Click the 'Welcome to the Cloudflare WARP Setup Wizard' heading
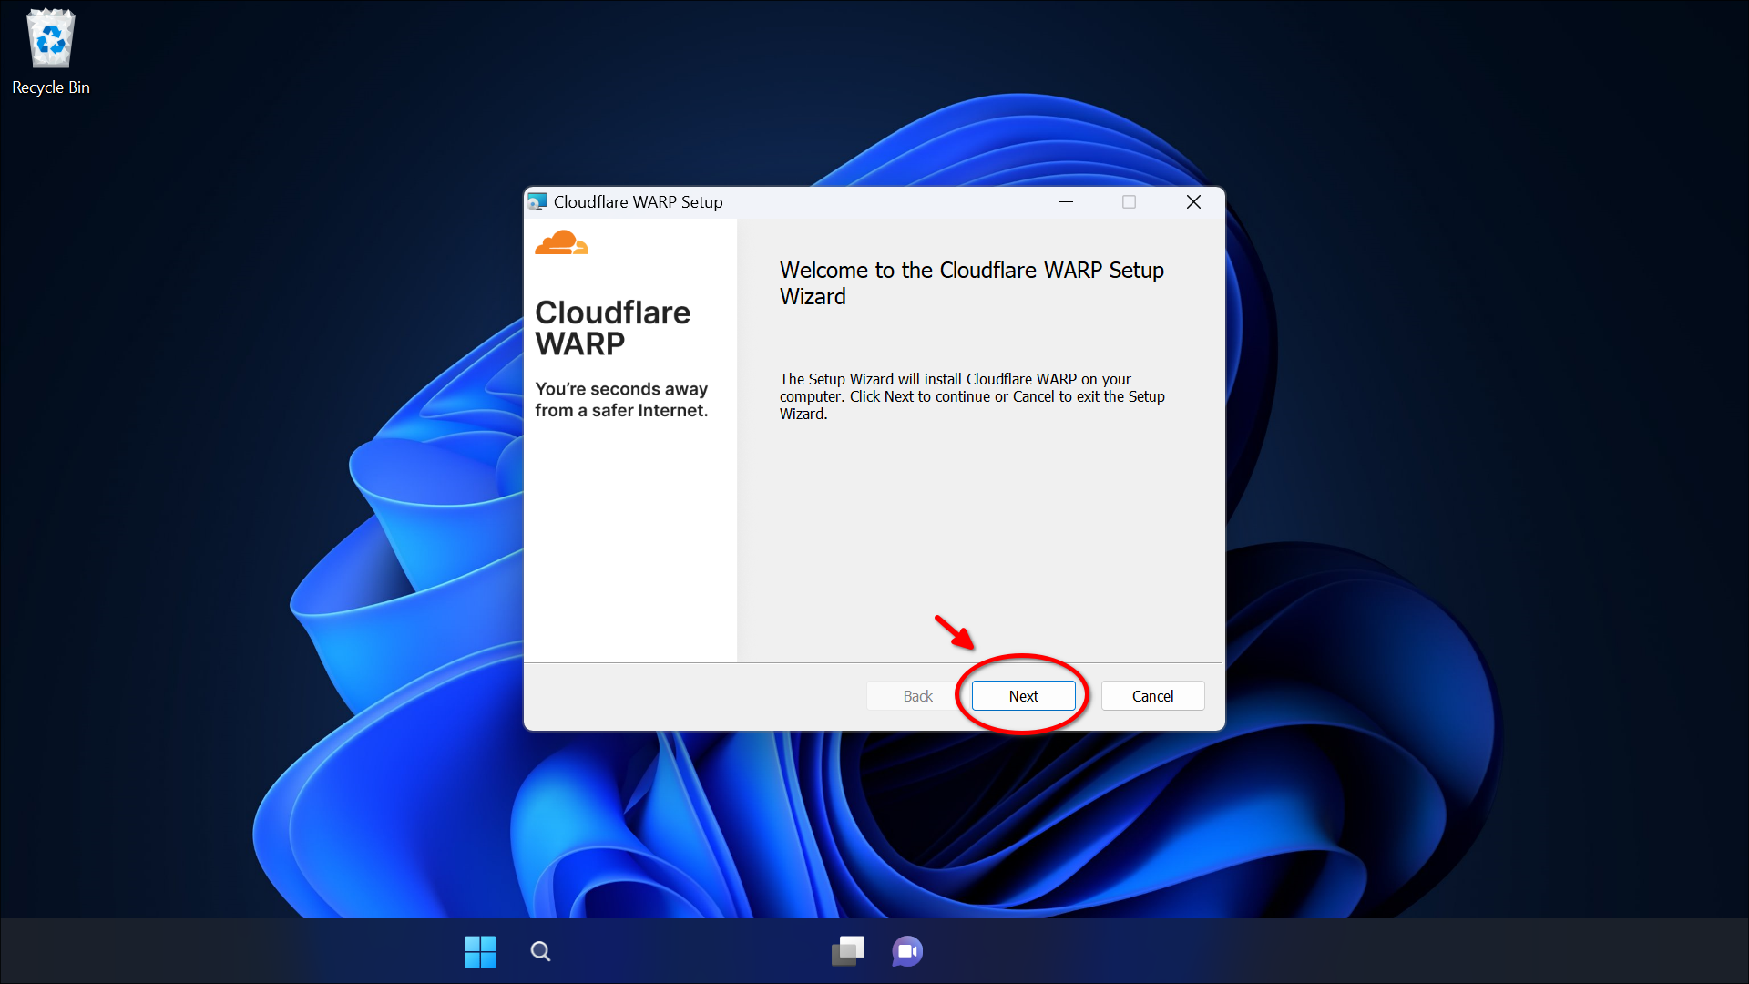 972,283
